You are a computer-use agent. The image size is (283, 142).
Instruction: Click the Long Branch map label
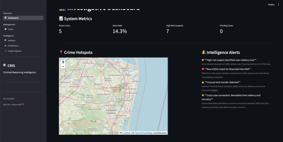point(136,81)
